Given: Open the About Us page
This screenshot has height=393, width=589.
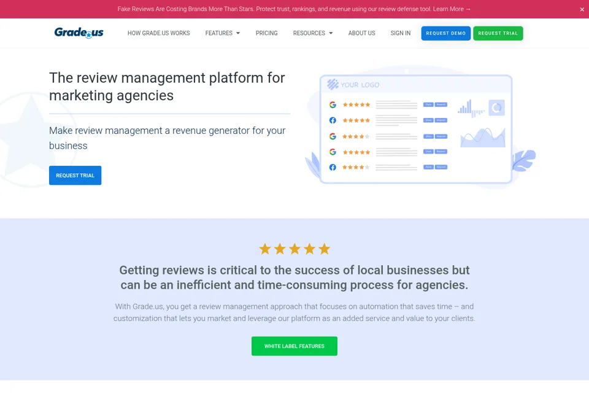Looking at the screenshot, I should pos(361,33).
